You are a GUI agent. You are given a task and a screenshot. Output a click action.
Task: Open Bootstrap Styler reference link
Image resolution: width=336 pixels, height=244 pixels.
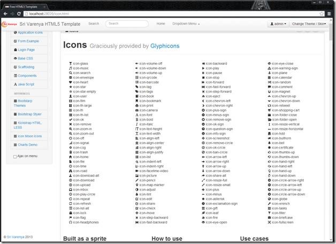29,114
